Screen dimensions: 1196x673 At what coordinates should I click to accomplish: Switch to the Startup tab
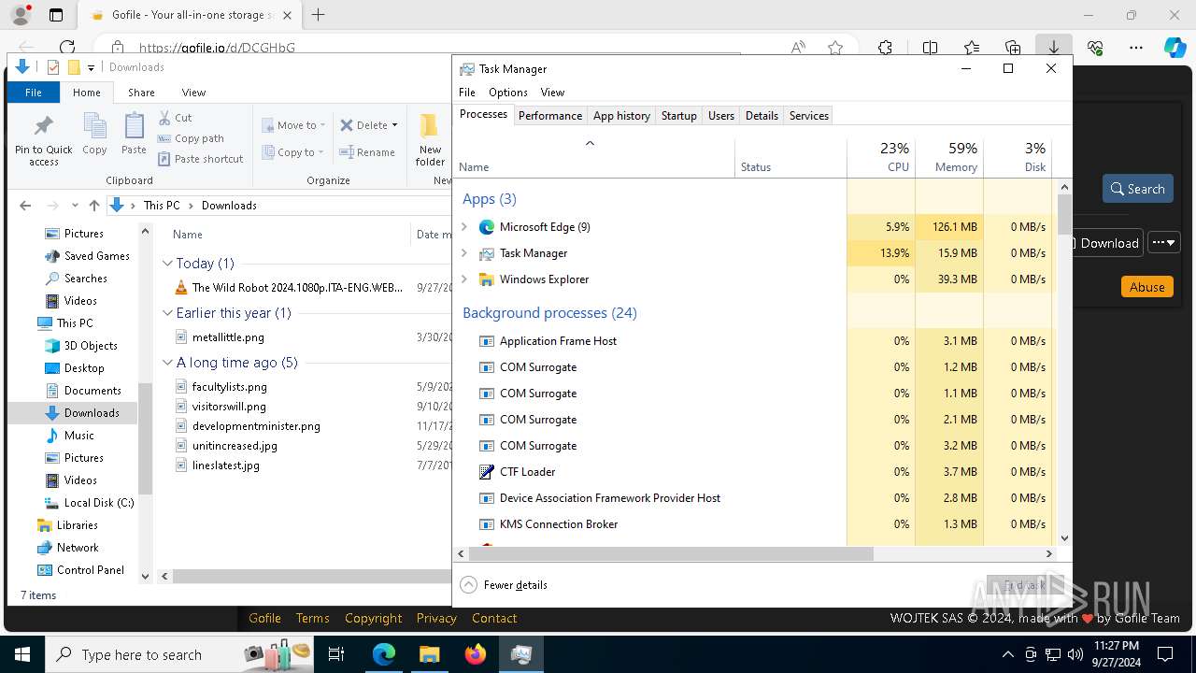(679, 116)
